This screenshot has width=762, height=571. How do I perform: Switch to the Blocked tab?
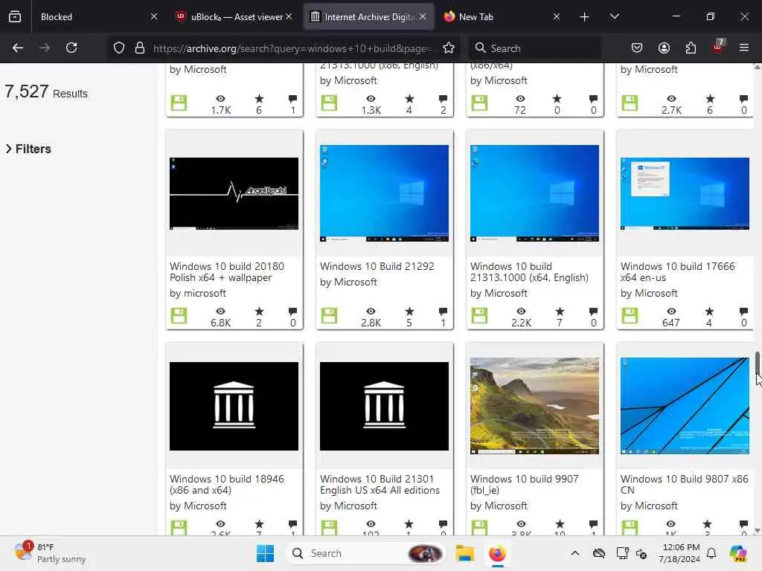click(x=92, y=17)
